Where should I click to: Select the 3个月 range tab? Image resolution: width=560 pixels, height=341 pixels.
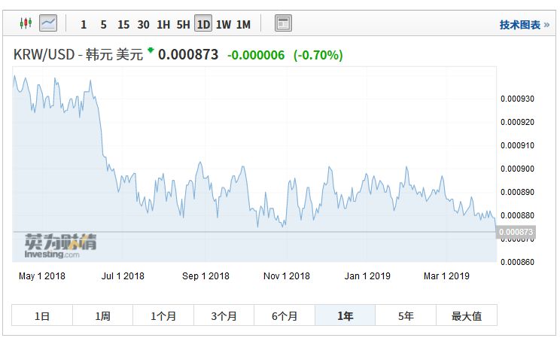tap(224, 315)
